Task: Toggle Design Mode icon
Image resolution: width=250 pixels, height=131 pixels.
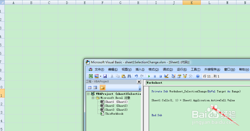Action: 166,76
